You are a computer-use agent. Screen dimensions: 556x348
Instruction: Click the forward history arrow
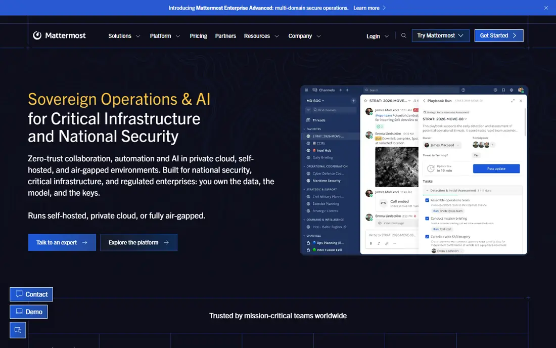click(x=347, y=90)
